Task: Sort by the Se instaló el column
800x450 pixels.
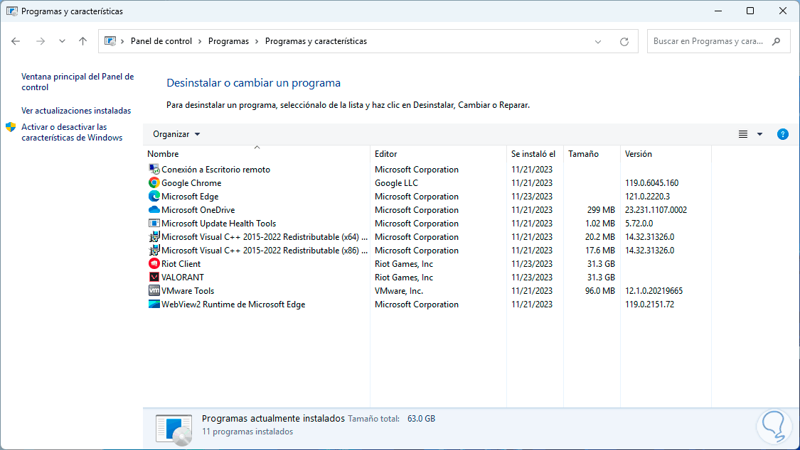Action: 535,154
